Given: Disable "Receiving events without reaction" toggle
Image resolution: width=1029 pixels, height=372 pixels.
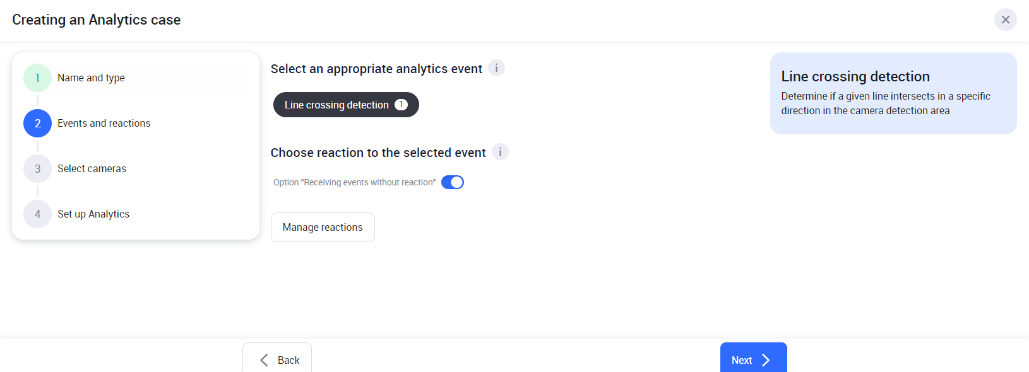Looking at the screenshot, I should click(x=452, y=182).
